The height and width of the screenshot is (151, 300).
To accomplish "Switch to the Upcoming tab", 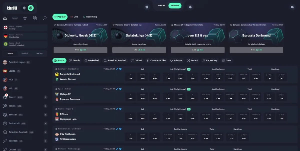I will (x=90, y=17).
